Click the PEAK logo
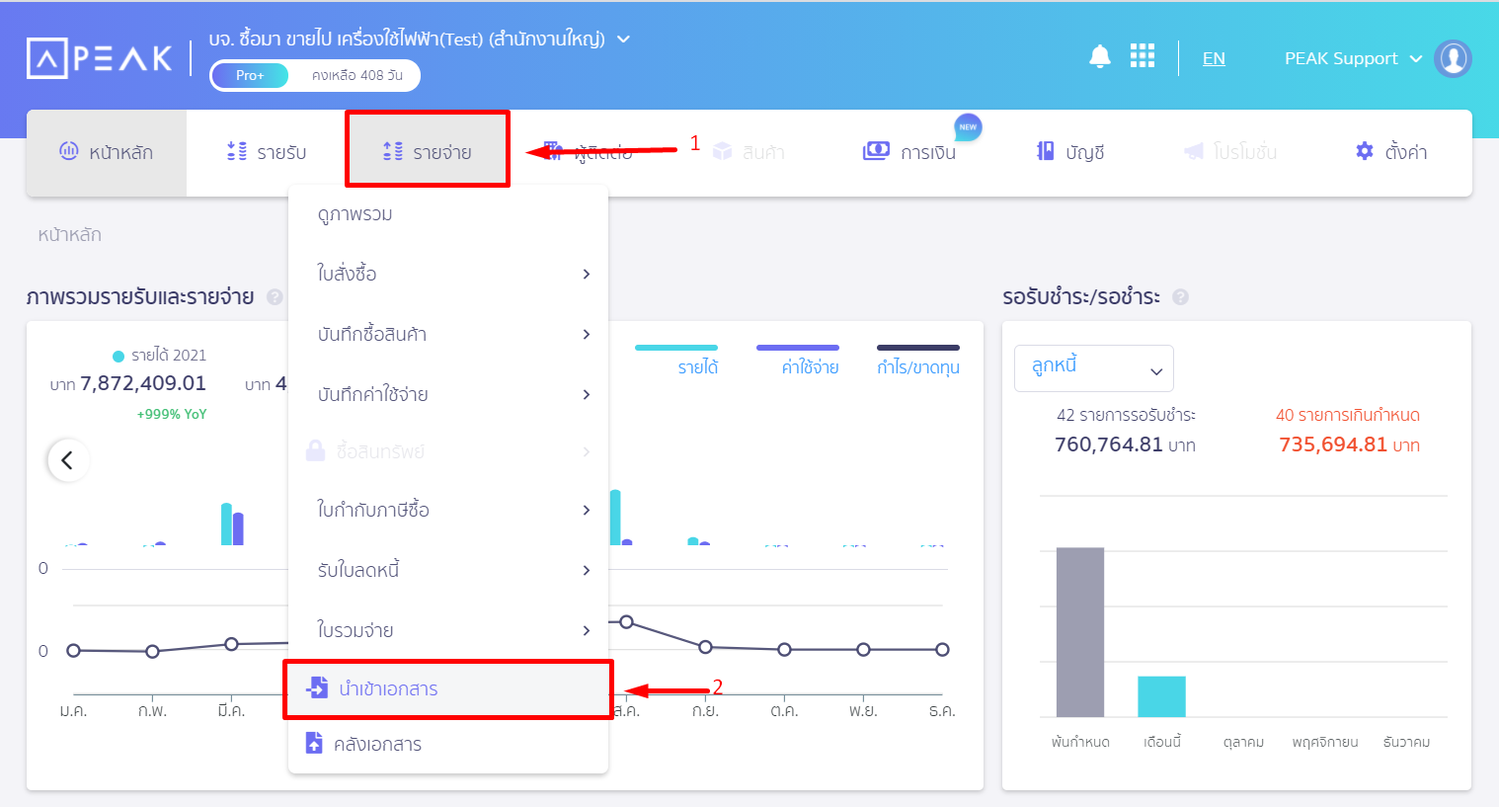 (99, 58)
